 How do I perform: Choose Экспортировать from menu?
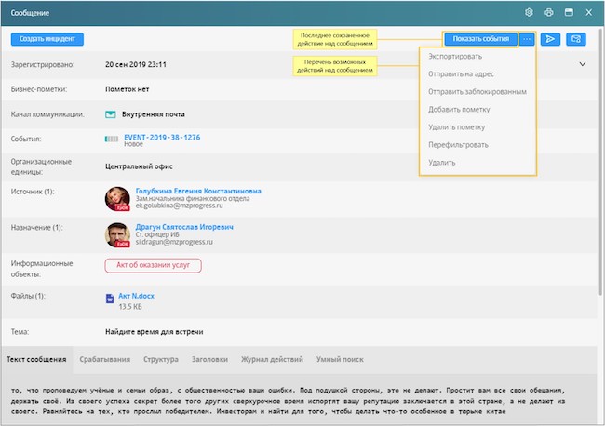click(x=455, y=57)
